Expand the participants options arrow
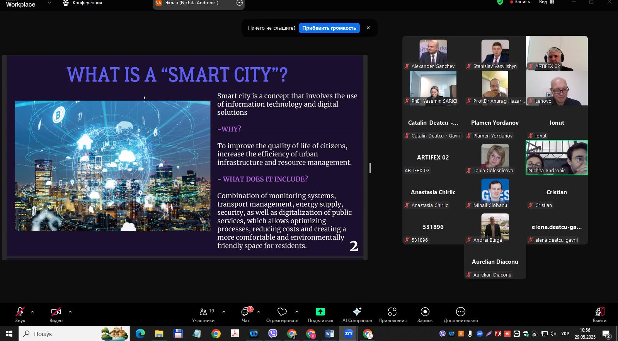Screen dimensions: 618x341 (224, 312)
